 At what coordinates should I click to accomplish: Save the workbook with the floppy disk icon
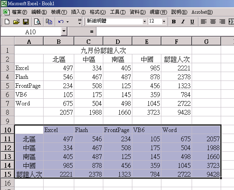26,22
